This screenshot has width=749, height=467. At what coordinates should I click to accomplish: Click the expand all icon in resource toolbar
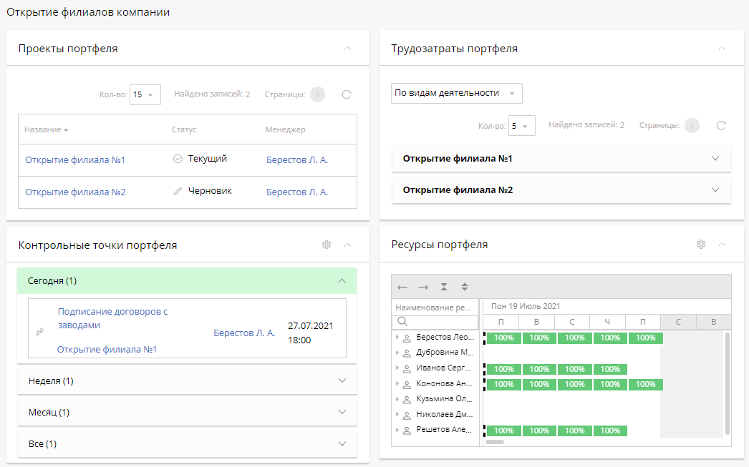tap(465, 287)
